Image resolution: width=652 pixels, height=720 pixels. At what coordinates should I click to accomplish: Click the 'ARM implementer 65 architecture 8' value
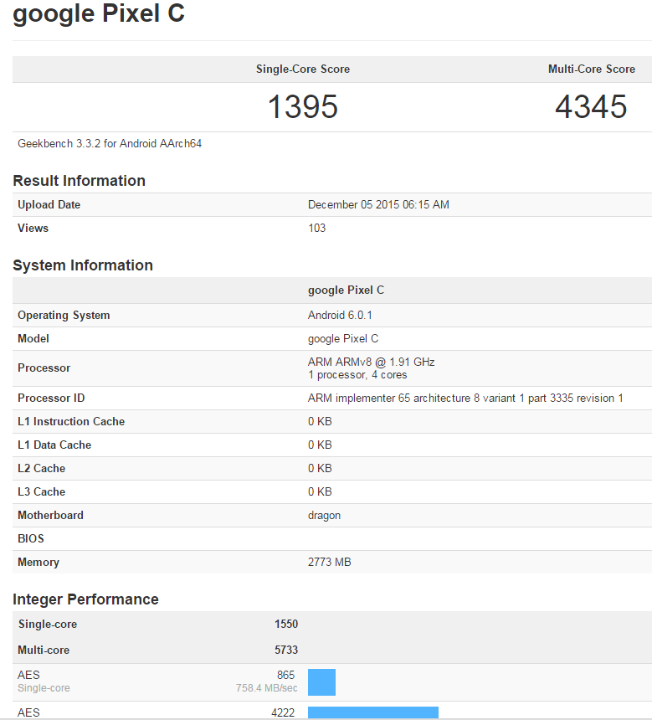[465, 399]
